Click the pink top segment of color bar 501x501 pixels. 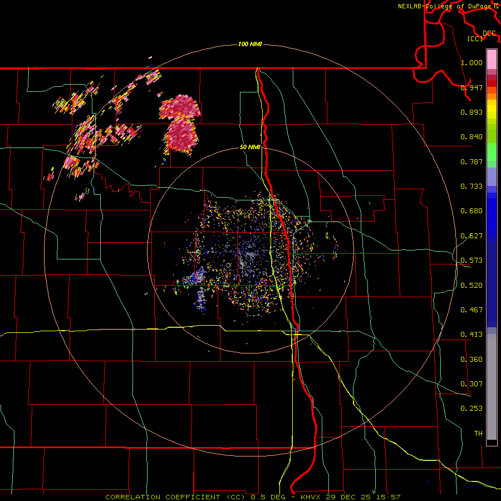(x=492, y=59)
